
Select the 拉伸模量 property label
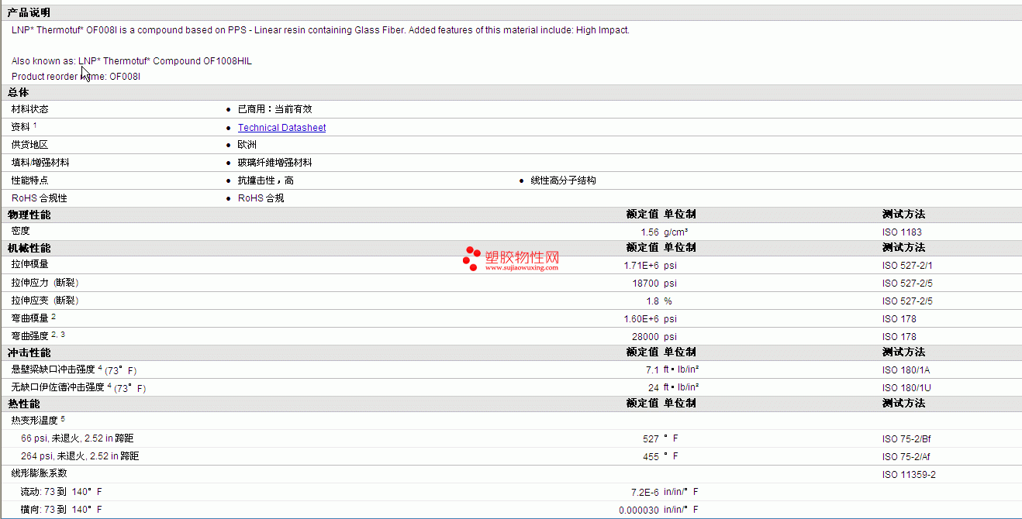click(29, 265)
